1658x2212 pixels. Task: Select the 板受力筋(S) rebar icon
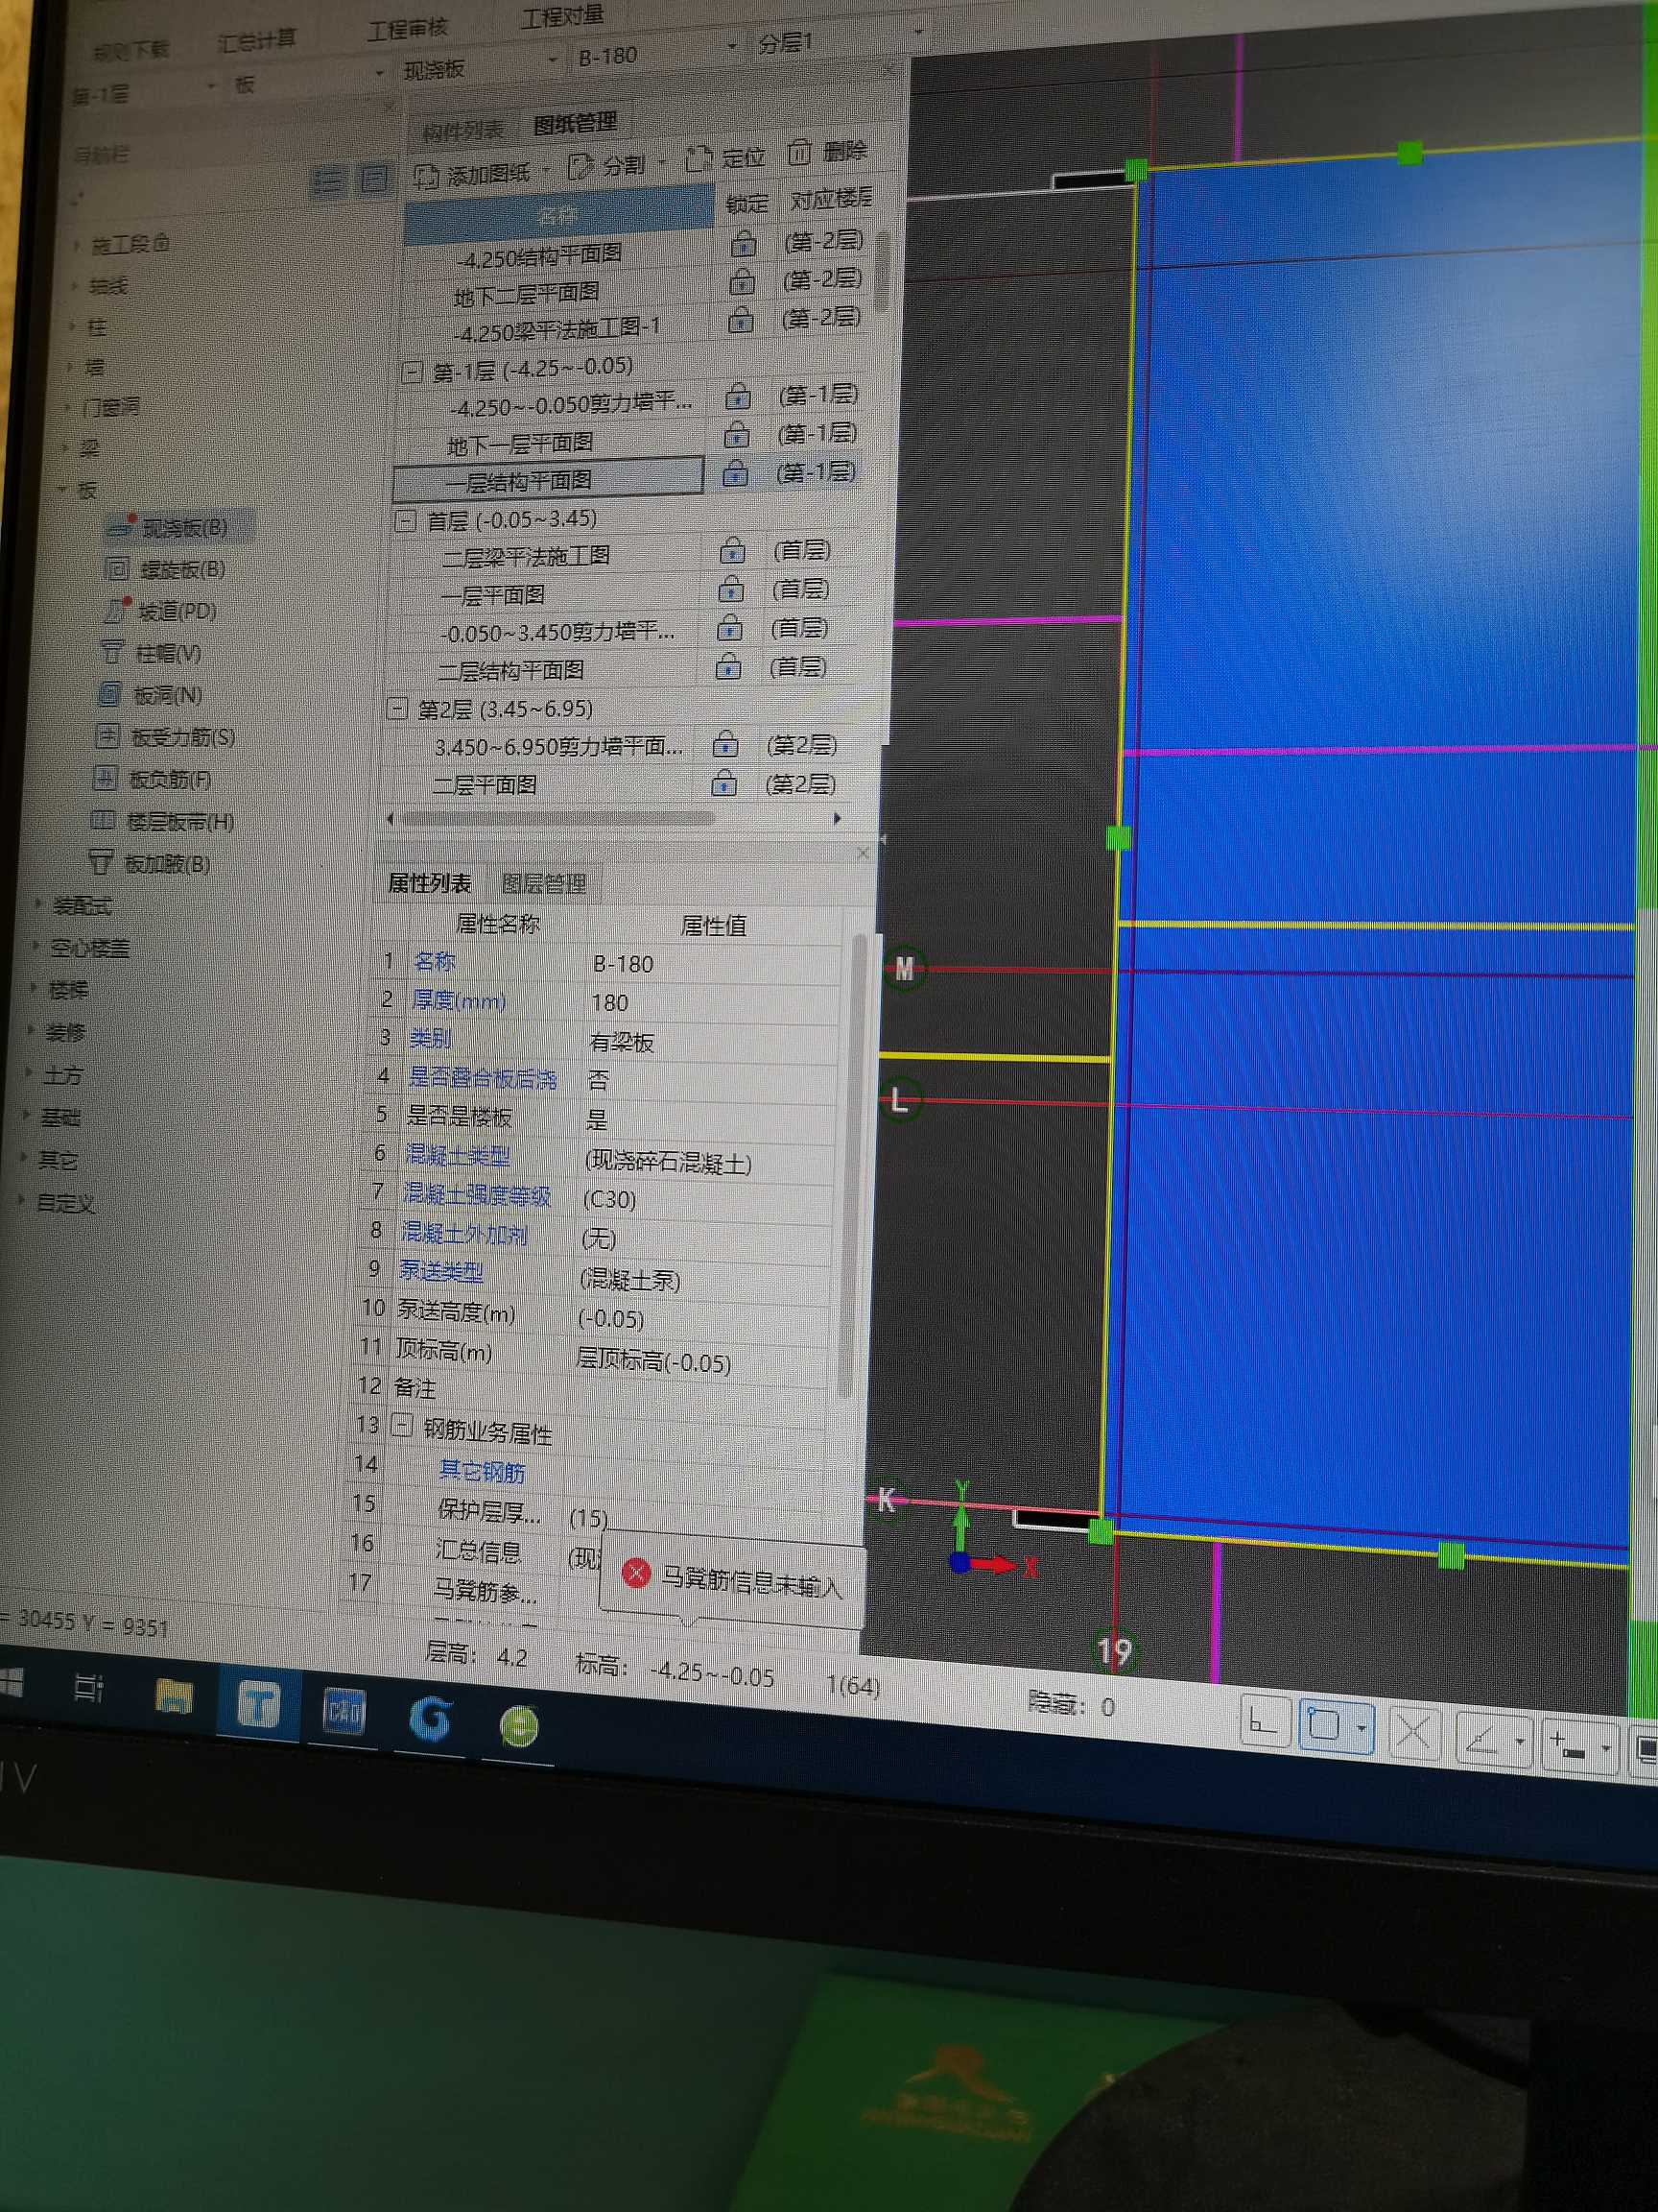(107, 735)
